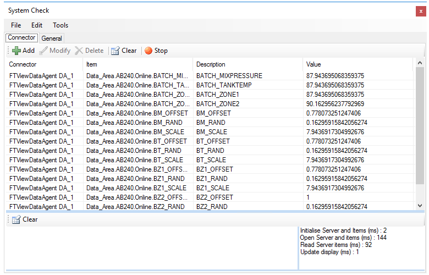Viewport: 429px width, 275px height.
Task: Click the Description column header
Action: 248,64
